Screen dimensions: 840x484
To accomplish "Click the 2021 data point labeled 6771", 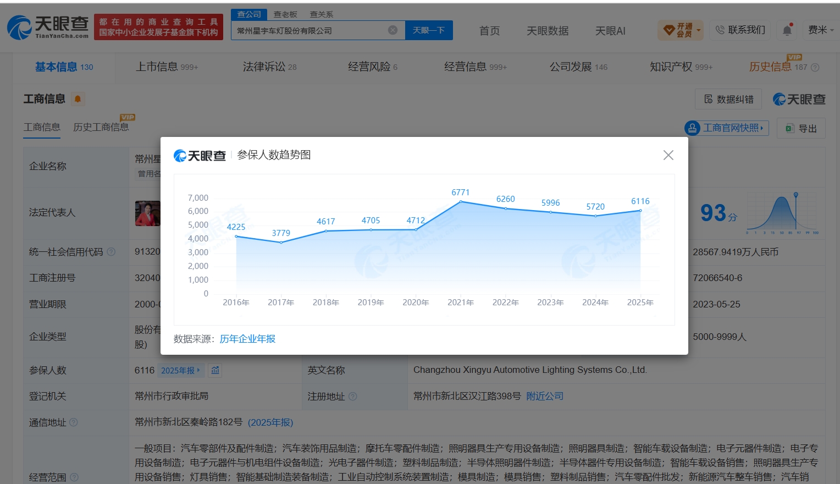I will point(461,201).
